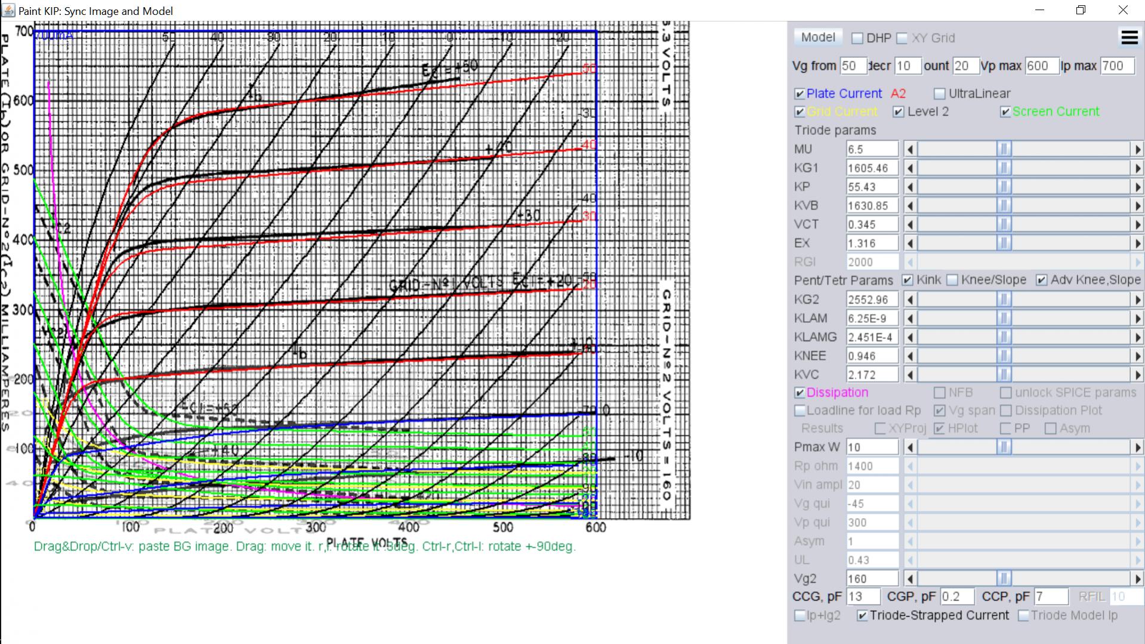Click the CCG pF input field
1145x644 pixels.
pos(863,597)
